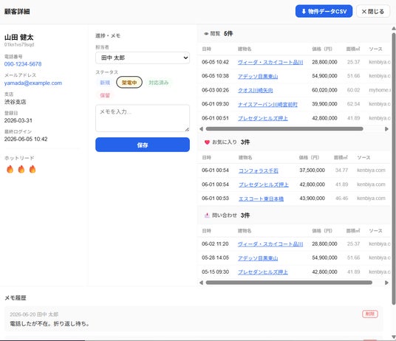This screenshot has height=341, width=396.
Task: Click the second hot lead flame icon
Action: click(21, 169)
